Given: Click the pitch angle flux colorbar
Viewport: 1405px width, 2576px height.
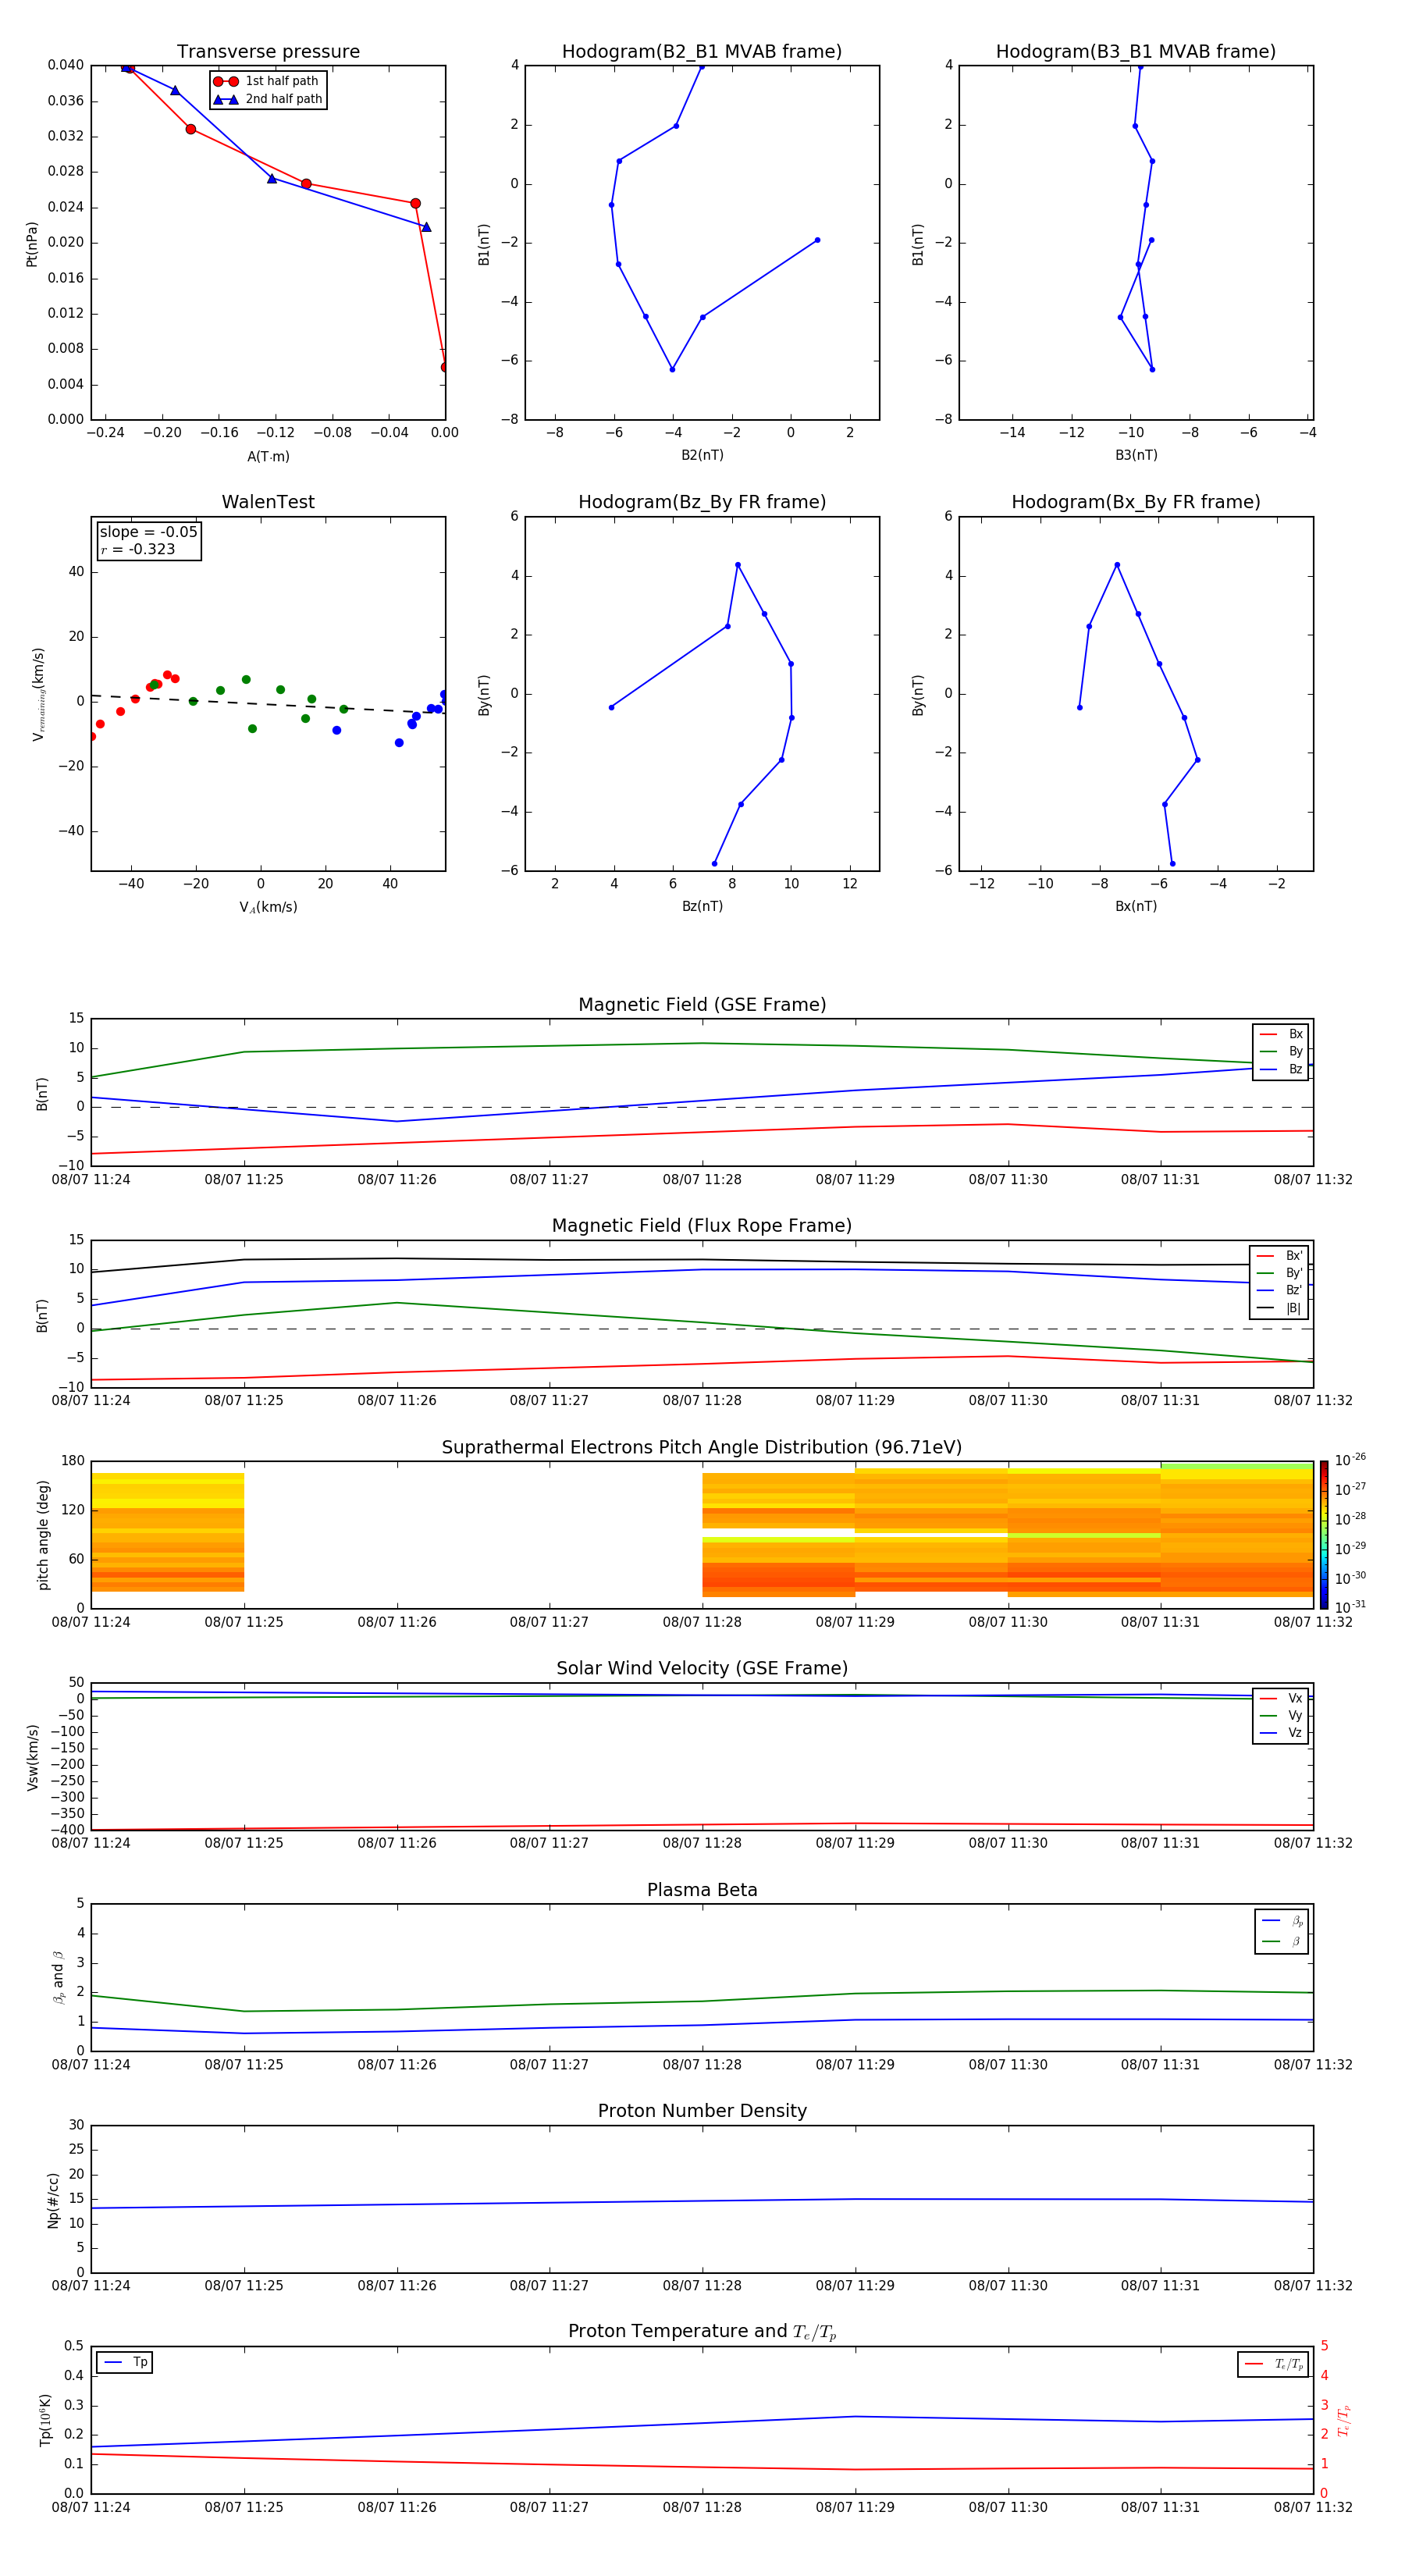Looking at the screenshot, I should coord(1324,1535).
